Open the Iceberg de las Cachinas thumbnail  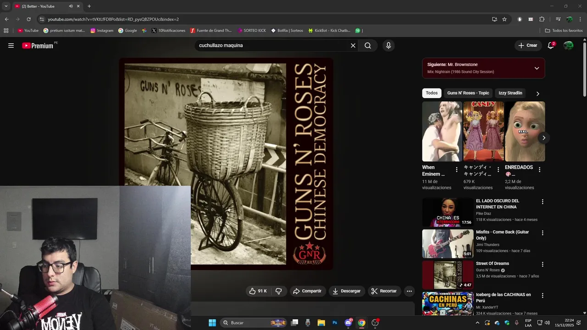(x=448, y=303)
